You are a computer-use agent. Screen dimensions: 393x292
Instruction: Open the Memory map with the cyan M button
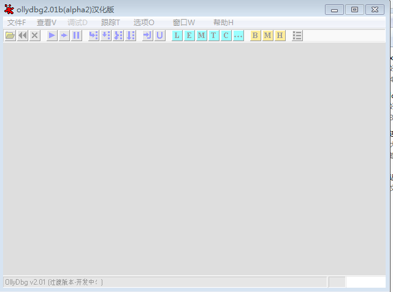(x=201, y=36)
